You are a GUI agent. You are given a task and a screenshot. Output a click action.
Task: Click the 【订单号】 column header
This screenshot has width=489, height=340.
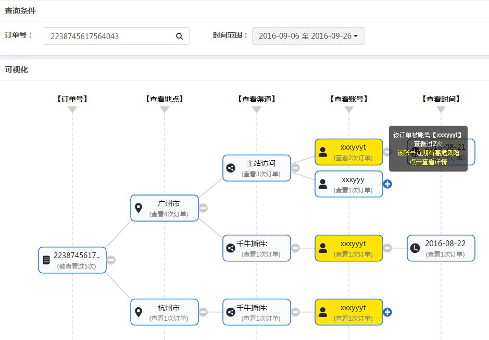tap(72, 99)
